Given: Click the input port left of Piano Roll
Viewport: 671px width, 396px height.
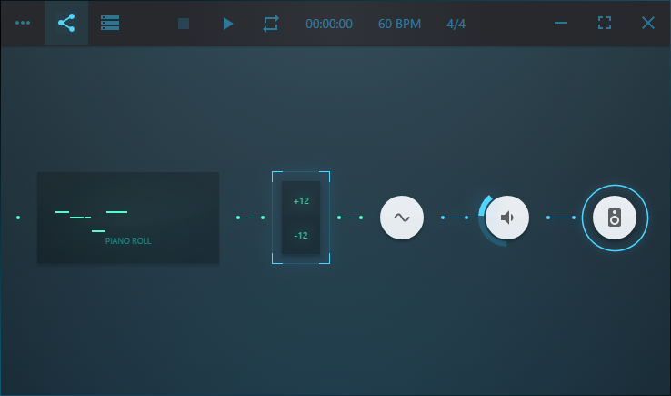Looking at the screenshot, I should 18,218.
